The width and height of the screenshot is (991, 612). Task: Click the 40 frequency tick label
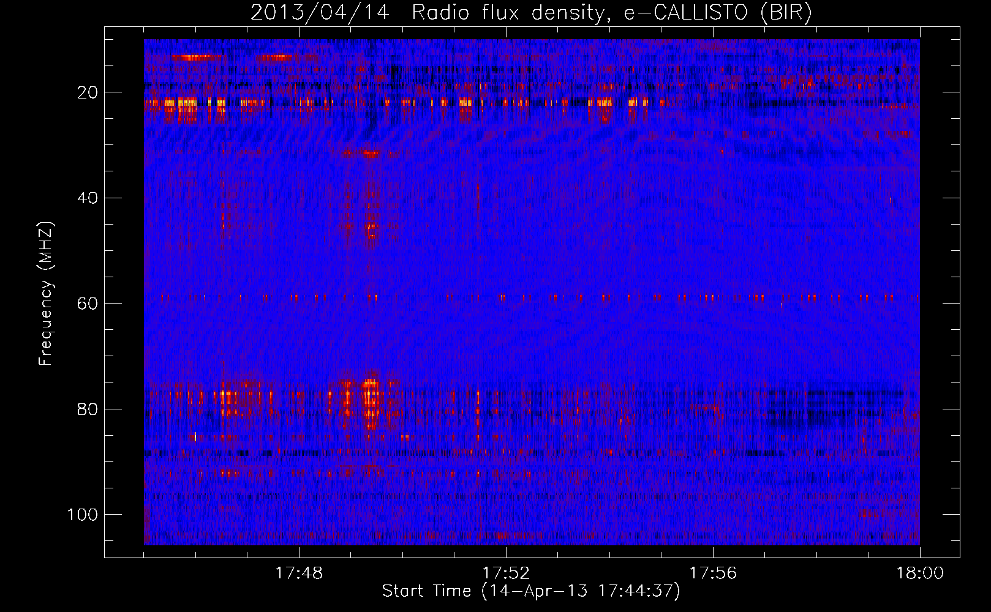[x=88, y=198]
